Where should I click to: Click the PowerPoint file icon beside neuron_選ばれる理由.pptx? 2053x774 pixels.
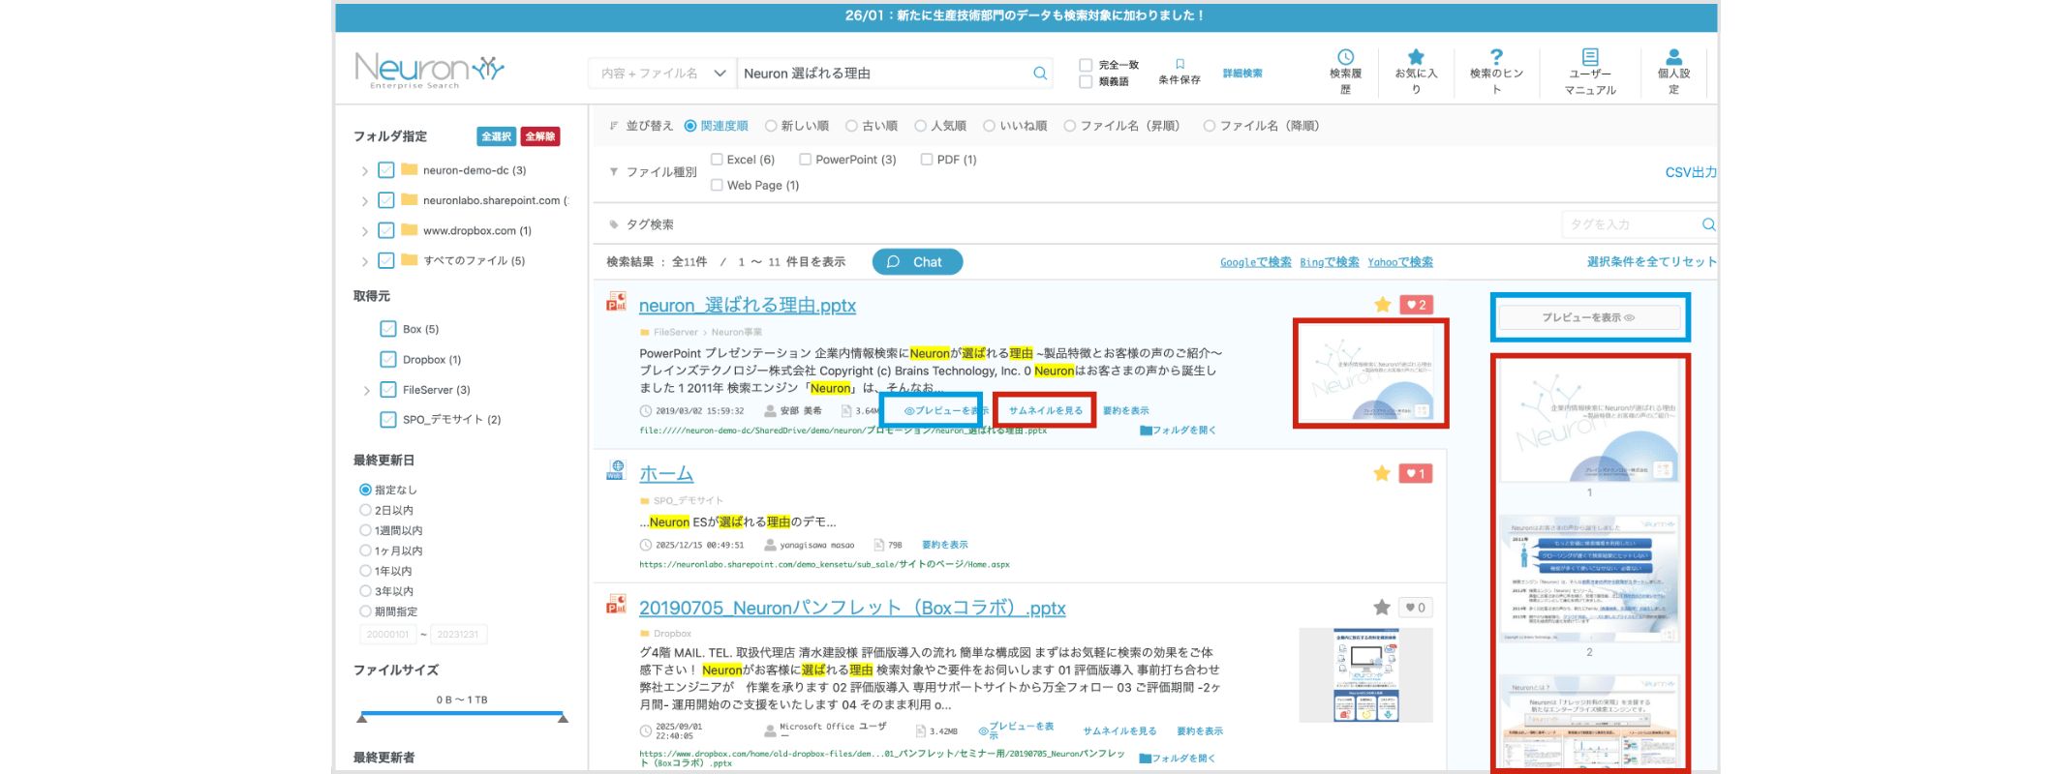616,302
